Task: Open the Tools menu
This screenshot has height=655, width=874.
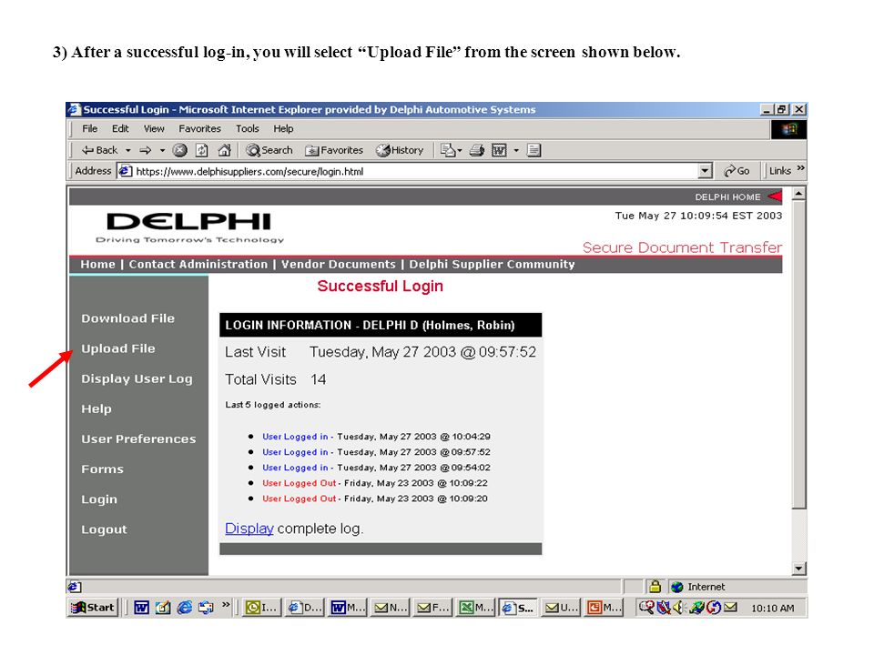Action: (247, 128)
